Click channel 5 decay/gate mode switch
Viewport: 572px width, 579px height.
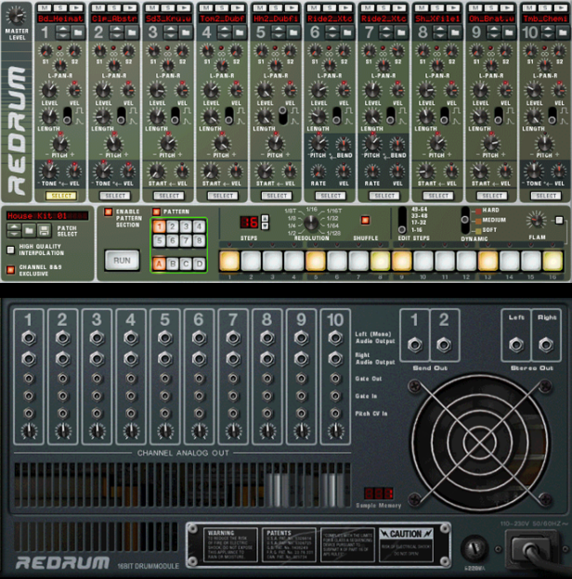[283, 116]
